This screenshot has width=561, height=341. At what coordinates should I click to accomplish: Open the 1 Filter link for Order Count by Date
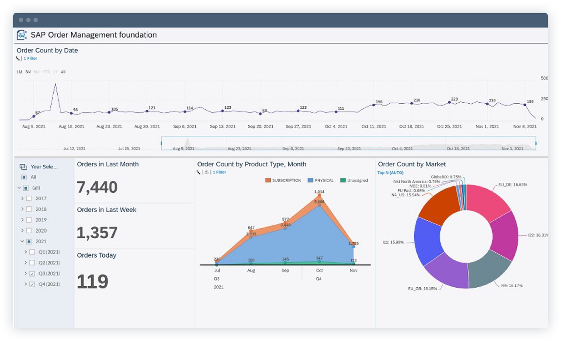point(30,58)
